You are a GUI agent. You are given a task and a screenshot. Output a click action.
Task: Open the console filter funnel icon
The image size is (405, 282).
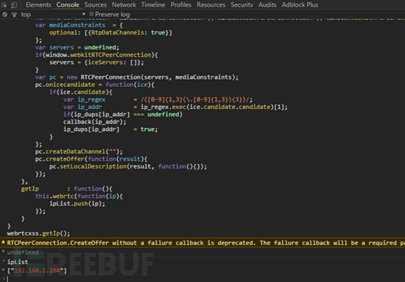14,15
